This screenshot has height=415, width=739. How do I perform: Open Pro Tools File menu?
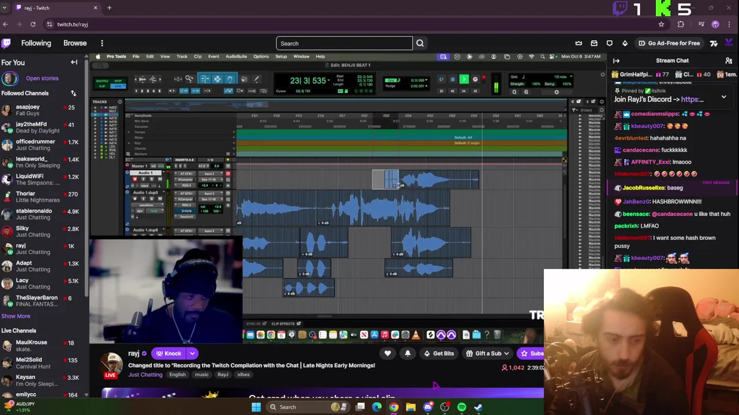pyautogui.click(x=136, y=56)
